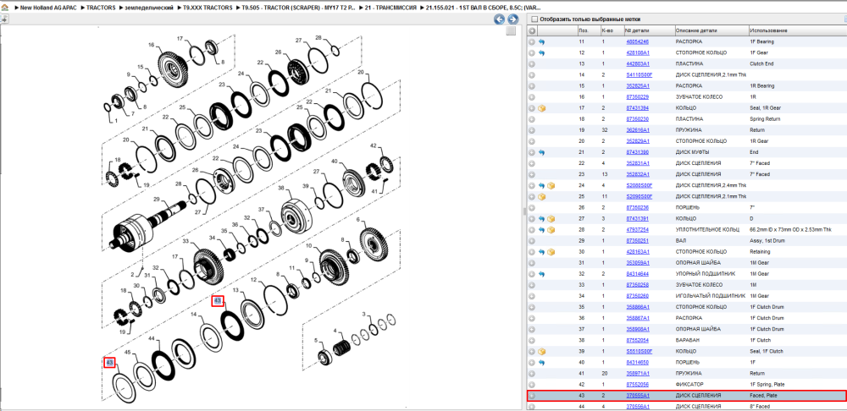Show replacement arrow for part 428108A1

(x=542, y=53)
